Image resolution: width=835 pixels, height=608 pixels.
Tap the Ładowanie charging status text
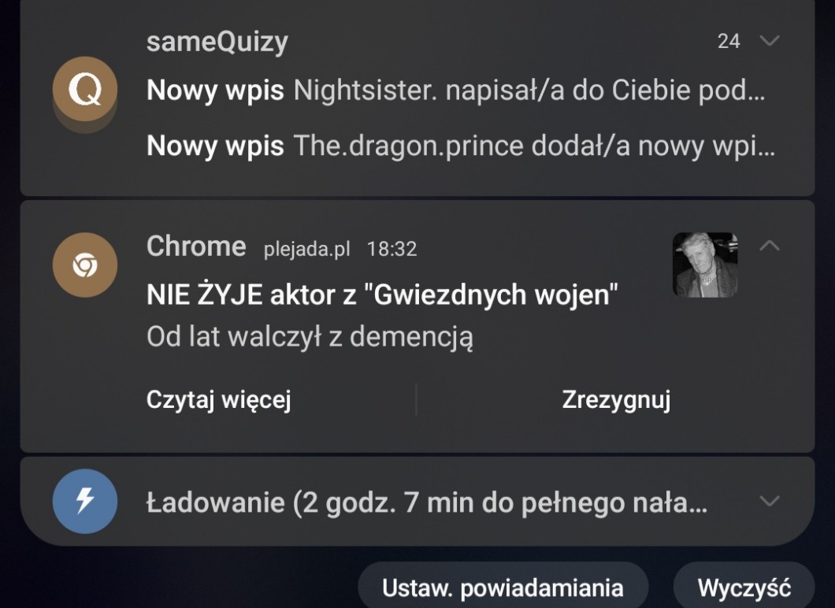(x=427, y=502)
